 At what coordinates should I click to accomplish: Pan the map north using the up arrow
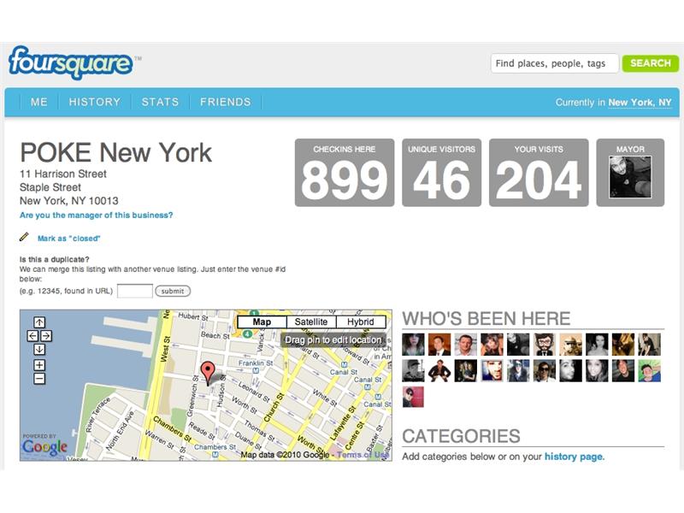coord(39,322)
